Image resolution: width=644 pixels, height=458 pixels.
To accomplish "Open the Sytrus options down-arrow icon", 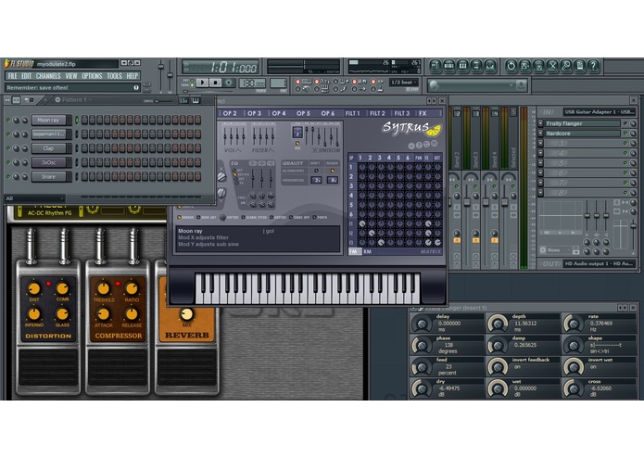I will click(x=411, y=146).
